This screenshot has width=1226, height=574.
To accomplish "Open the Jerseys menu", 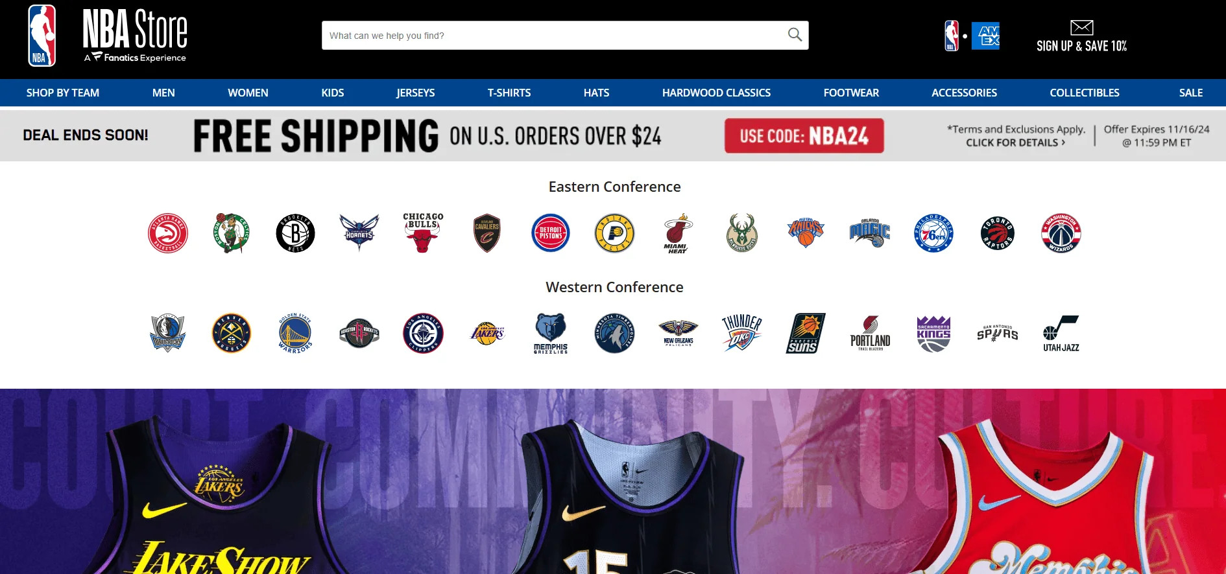I will pos(416,93).
